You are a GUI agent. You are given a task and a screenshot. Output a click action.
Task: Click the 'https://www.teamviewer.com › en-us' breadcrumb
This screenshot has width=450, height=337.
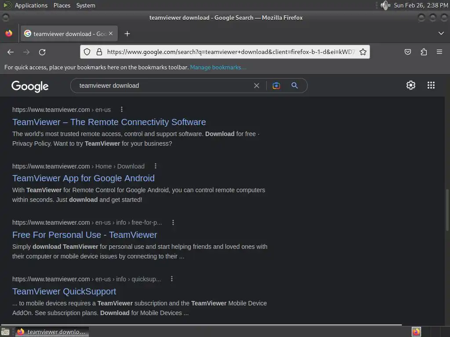point(62,110)
